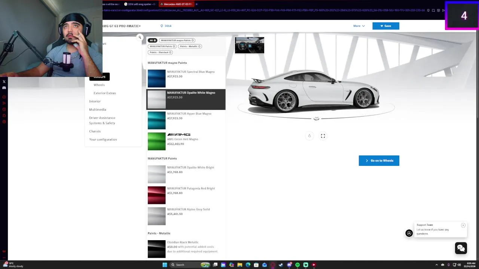Filter by Paints - Standard chip
Screen dimensions: 479x269
coord(161,52)
